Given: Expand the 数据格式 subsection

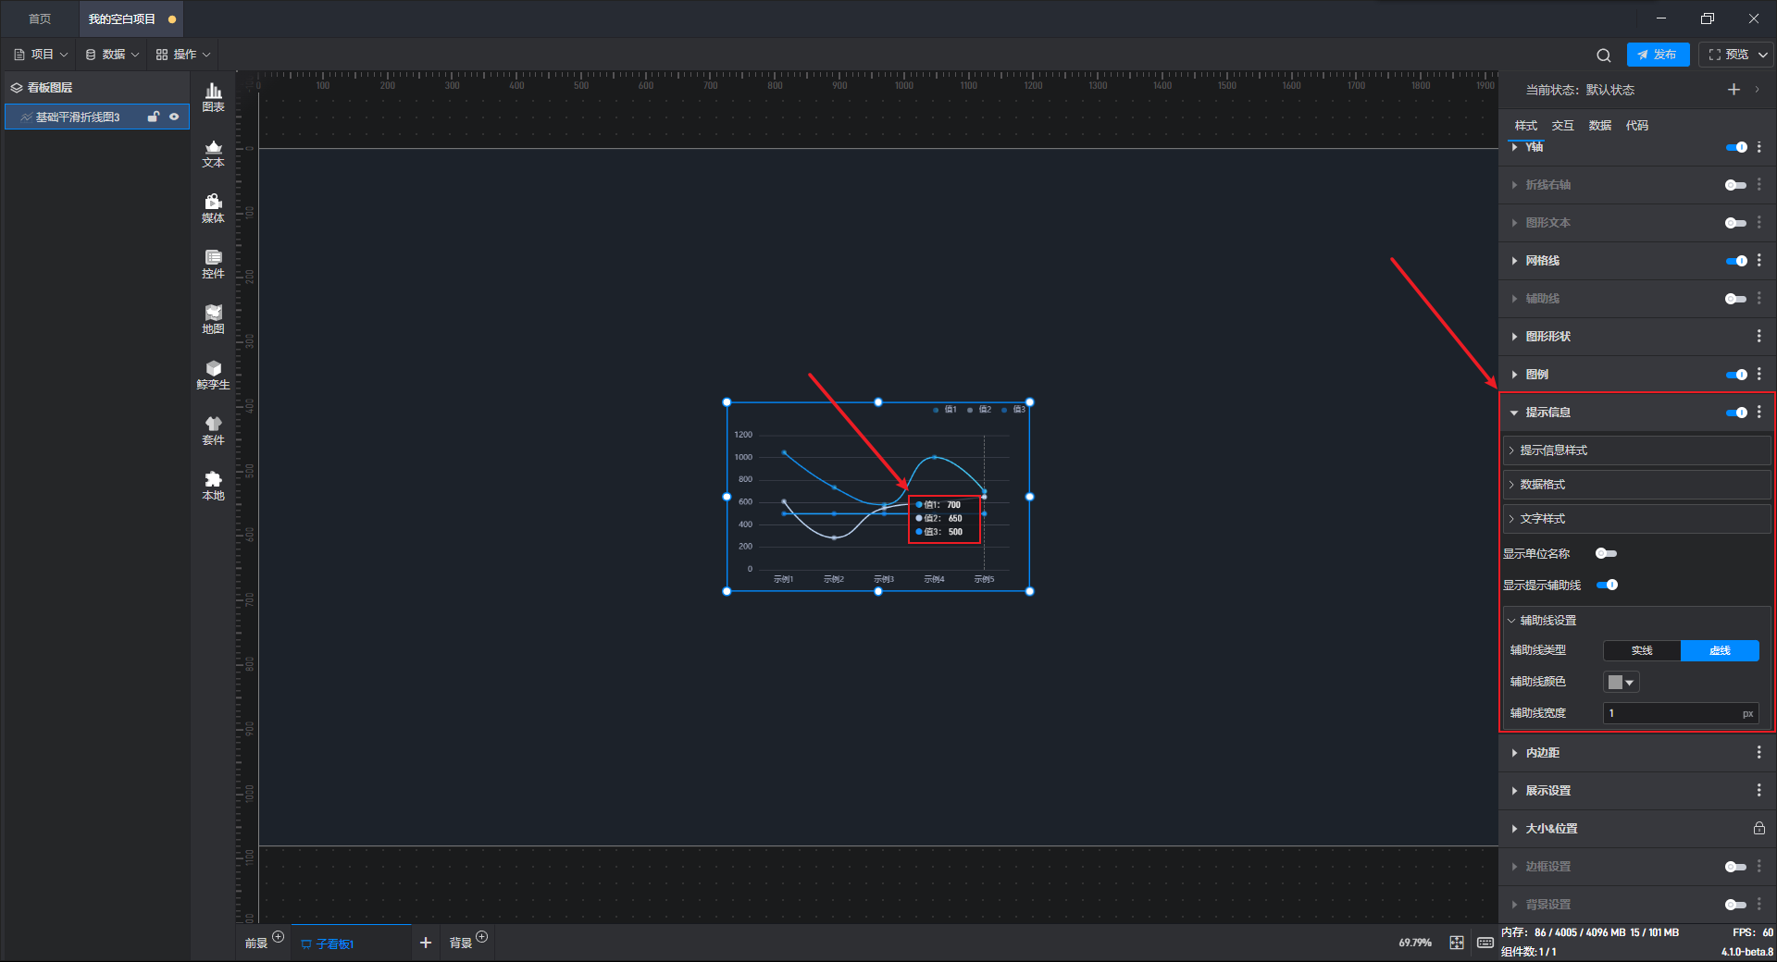Looking at the screenshot, I should coord(1636,485).
